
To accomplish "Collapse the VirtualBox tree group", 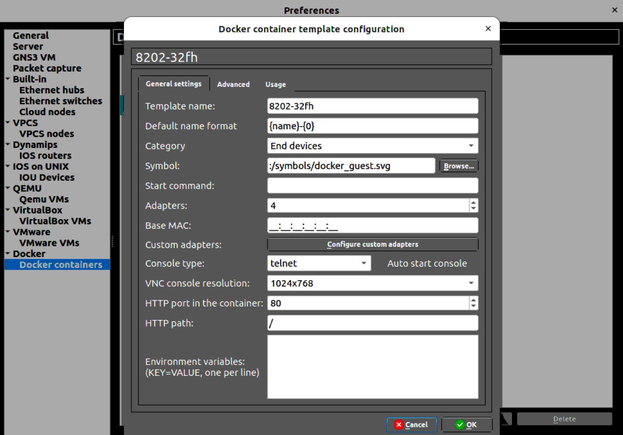I will pyautogui.click(x=8, y=210).
